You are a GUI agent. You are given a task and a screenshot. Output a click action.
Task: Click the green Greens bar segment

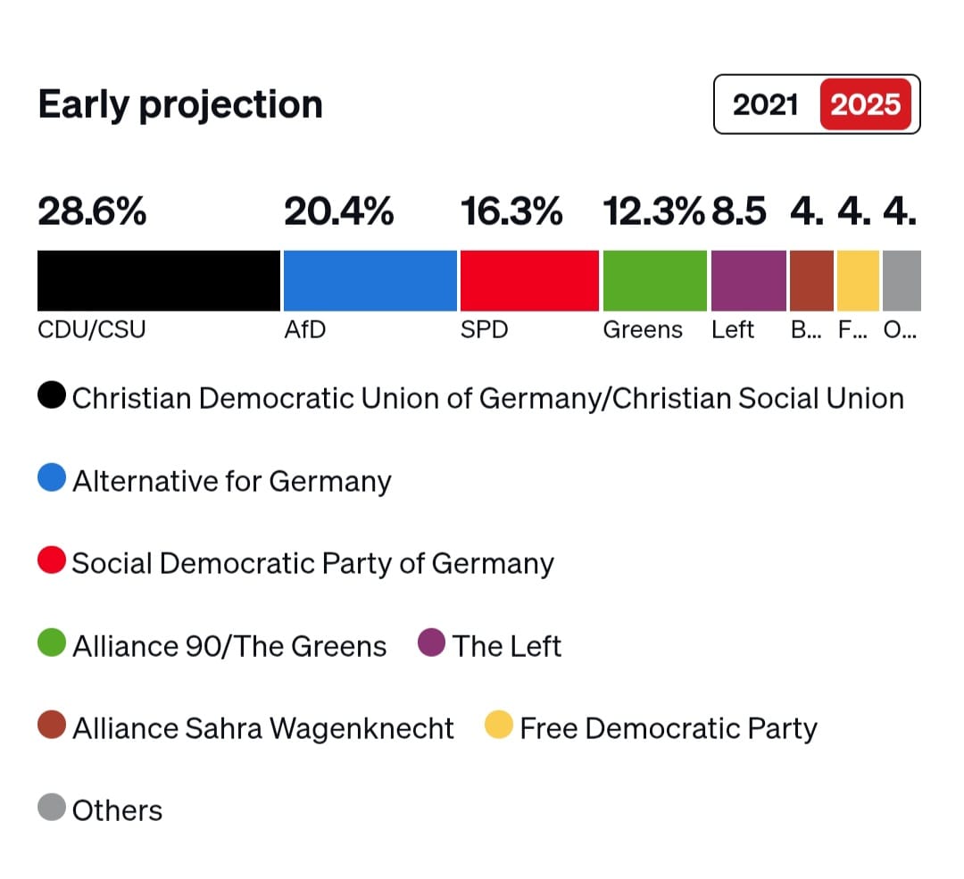click(655, 280)
